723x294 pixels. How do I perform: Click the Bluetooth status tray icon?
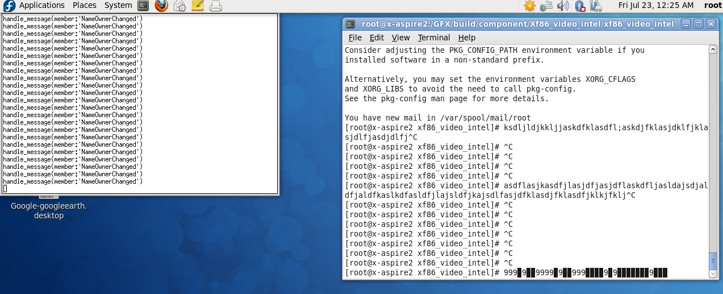580,6
